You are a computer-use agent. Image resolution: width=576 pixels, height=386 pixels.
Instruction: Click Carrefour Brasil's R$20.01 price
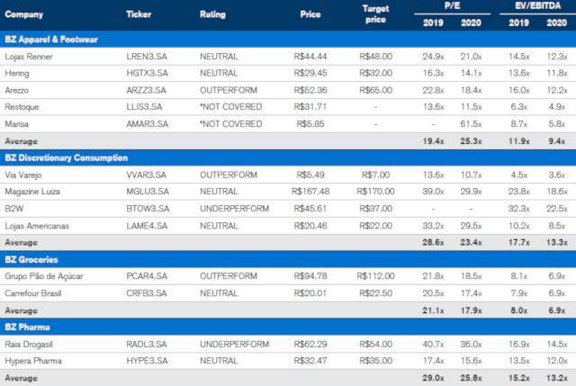[310, 293]
